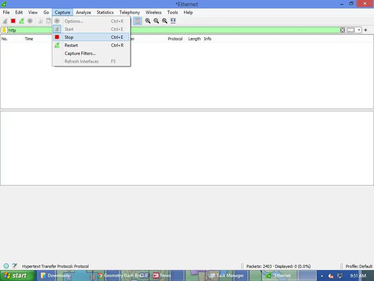Apply the display filter arrow button
This screenshot has width=374, height=281.
(351, 30)
